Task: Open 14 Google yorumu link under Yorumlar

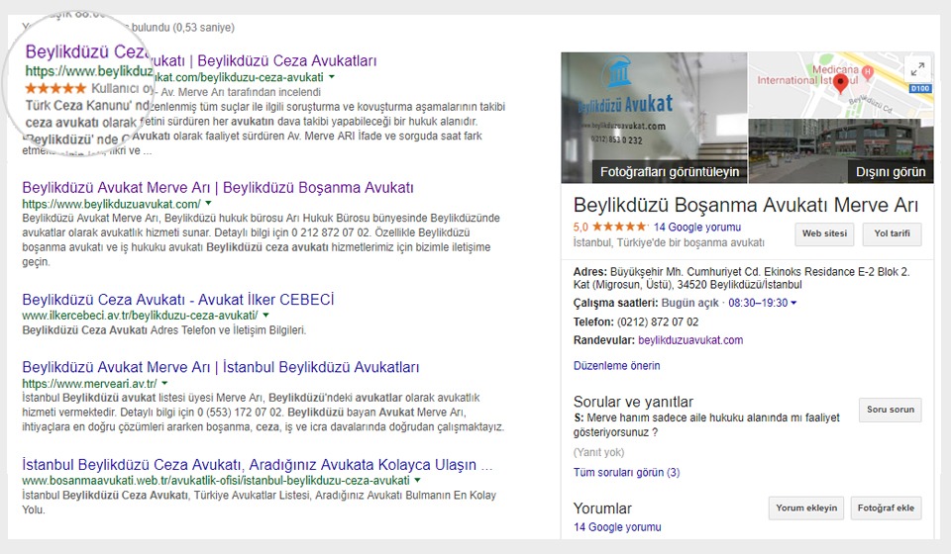Action: point(617,526)
